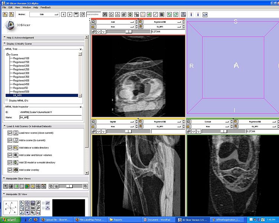Click the Add scalar and tensor volumes icon
The width and height of the screenshot is (279, 223).
click(x=16, y=155)
